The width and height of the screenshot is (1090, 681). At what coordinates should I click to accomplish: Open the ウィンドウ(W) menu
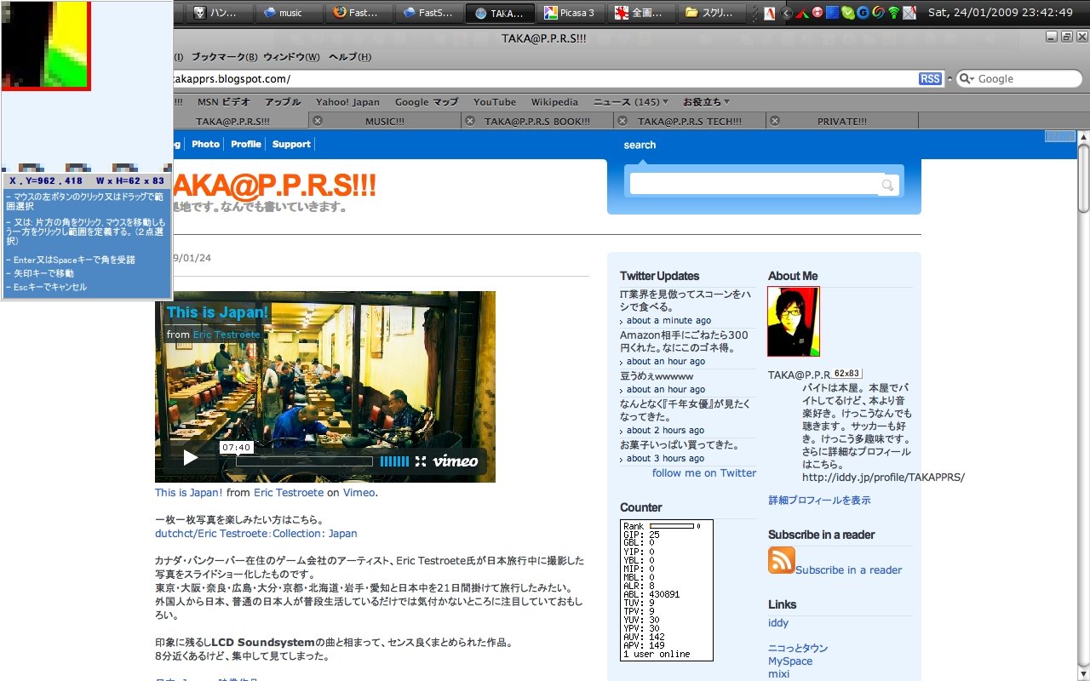coord(292,57)
